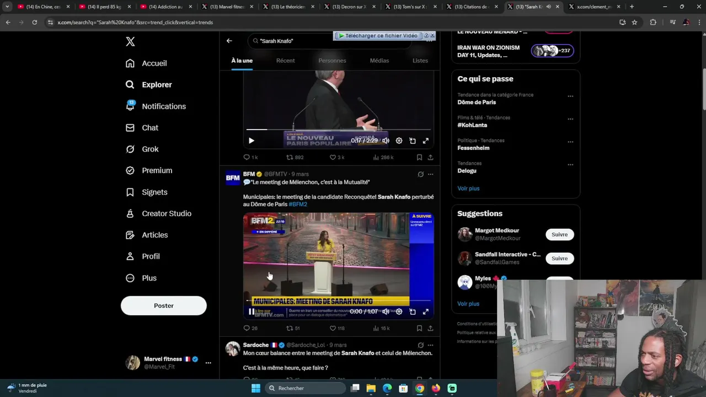Screen dimensions: 706x397
Task: Follow Sandfall Interactive
Action: [x=559, y=258]
